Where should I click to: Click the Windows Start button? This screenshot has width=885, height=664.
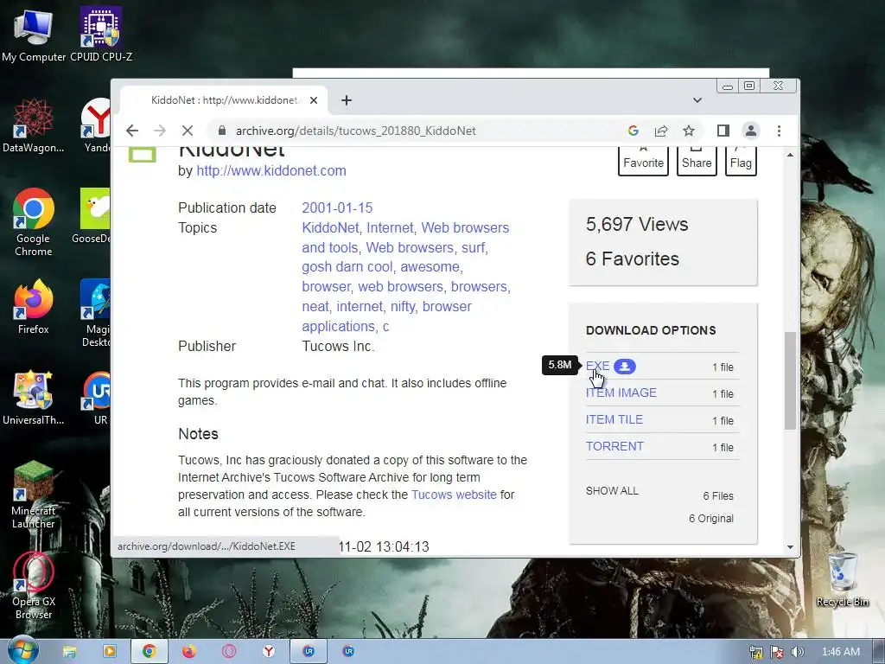click(22, 650)
